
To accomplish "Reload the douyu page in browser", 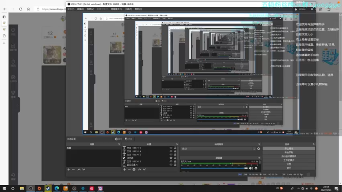I will 21,9.
